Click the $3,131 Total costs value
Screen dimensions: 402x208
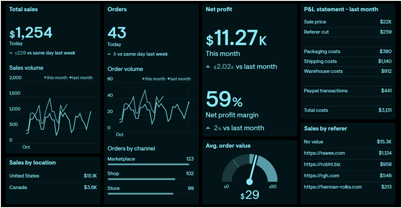[385, 110]
